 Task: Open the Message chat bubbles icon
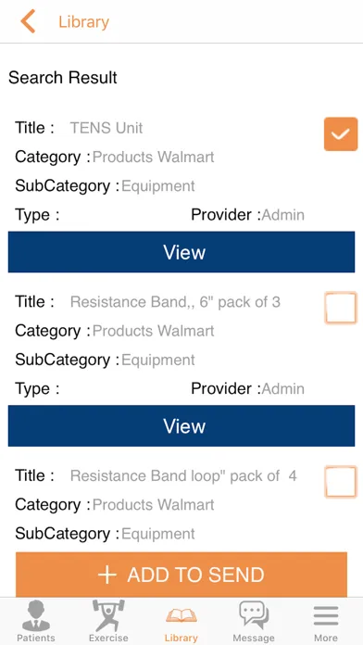click(x=254, y=615)
